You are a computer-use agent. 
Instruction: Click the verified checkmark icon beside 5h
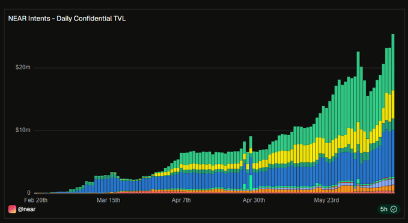point(394,209)
